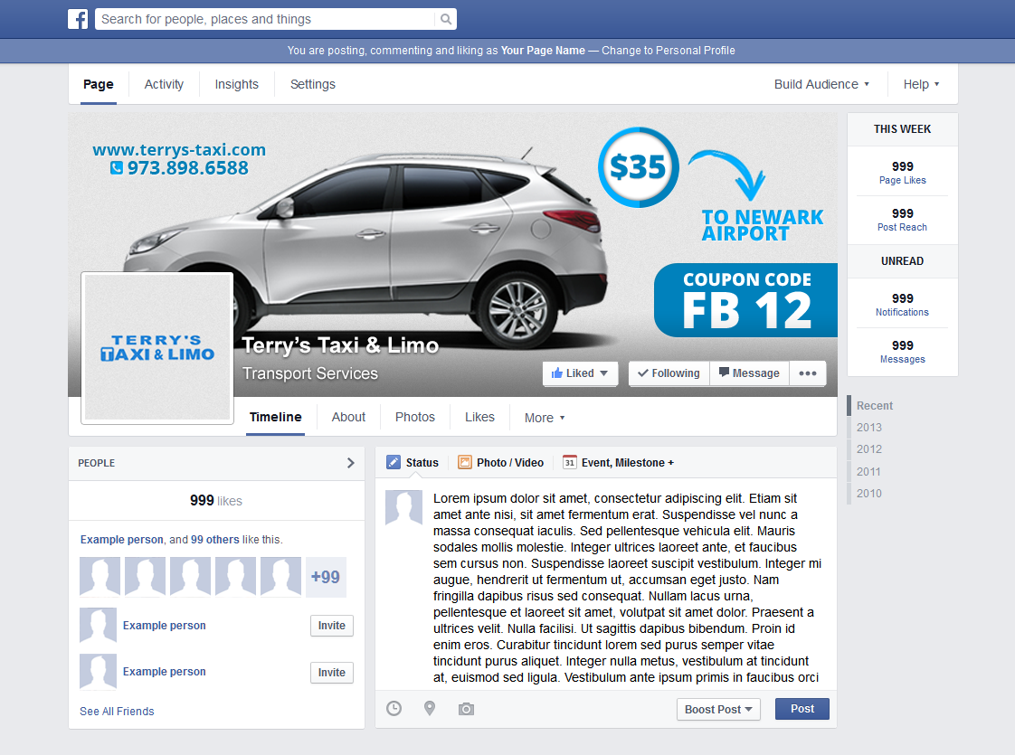1015x755 pixels.
Task: Expand the More tab dropdown
Action: pos(545,418)
